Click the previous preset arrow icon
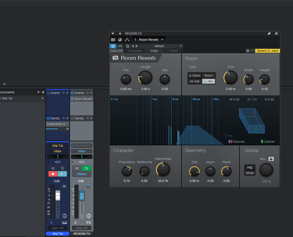Image resolution: width=293 pixels, height=237 pixels. tap(133, 46)
